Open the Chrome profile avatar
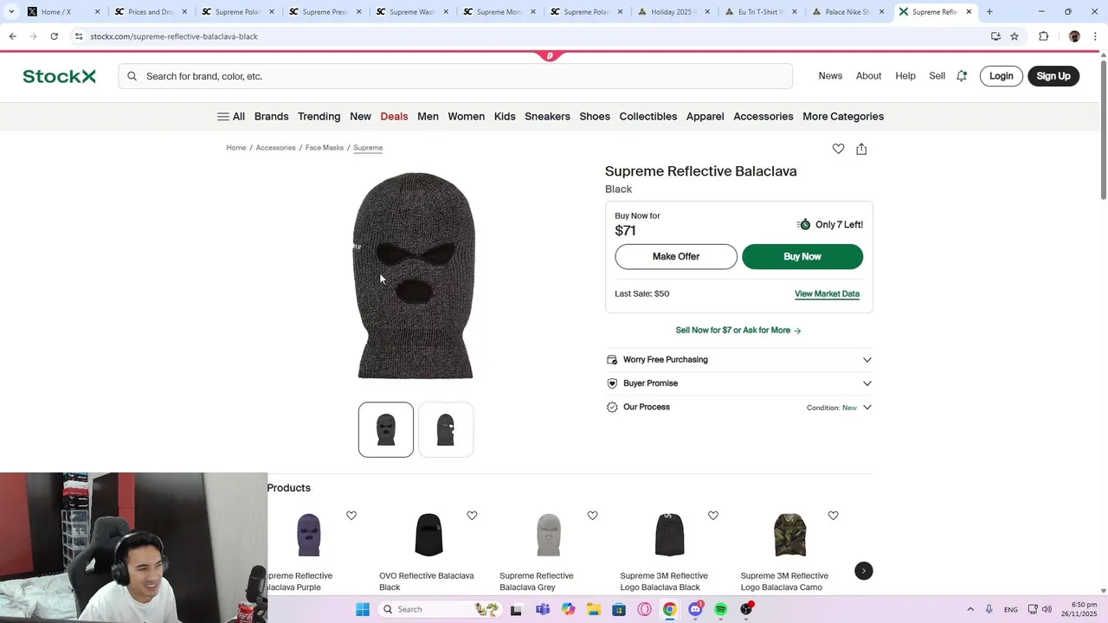The width and height of the screenshot is (1108, 623). coord(1074,36)
